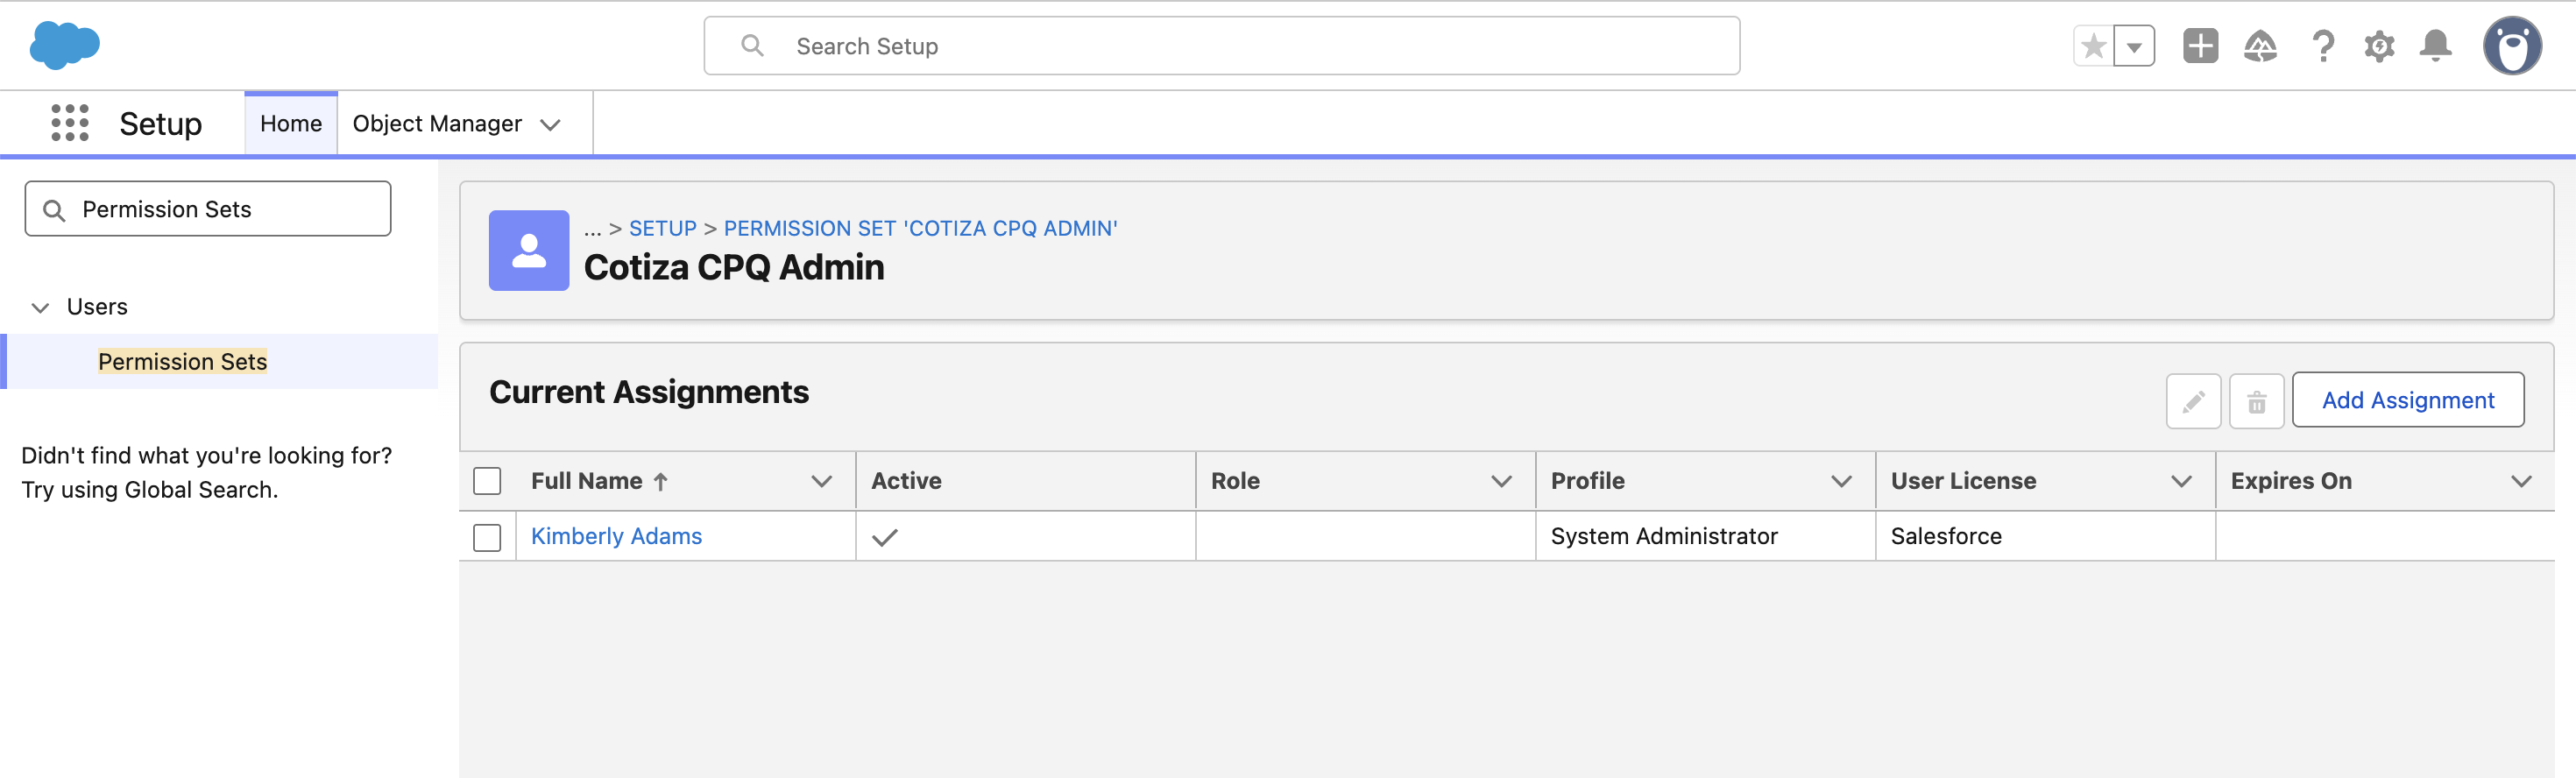Click the favorite star icon

click(x=2094, y=46)
